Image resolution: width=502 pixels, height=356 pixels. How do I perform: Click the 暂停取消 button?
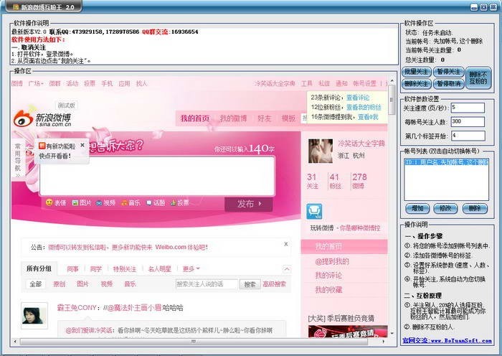(x=449, y=84)
